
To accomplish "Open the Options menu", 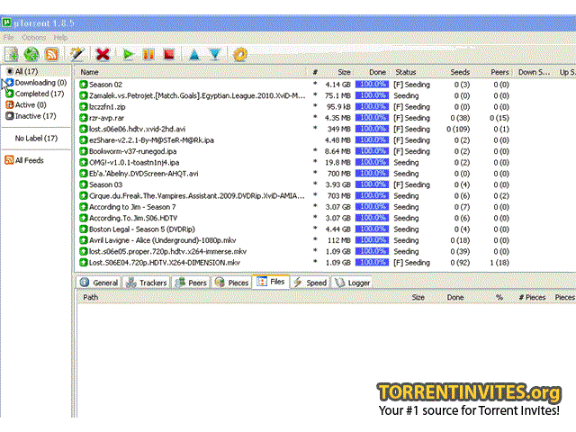I will (x=34, y=38).
